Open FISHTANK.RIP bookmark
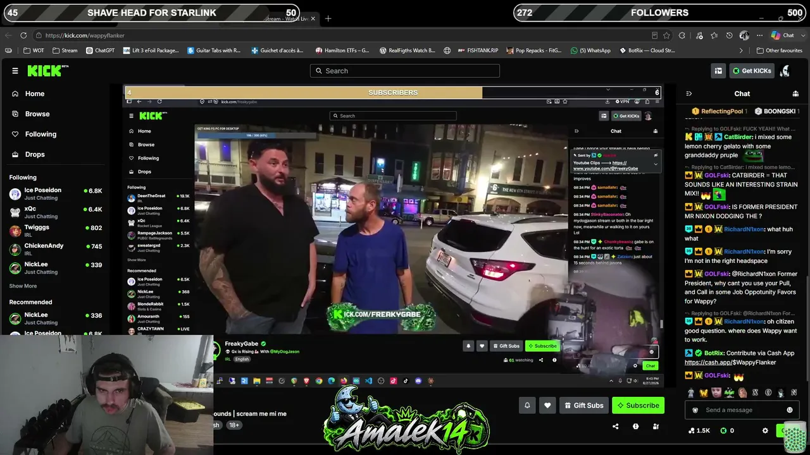The height and width of the screenshot is (455, 810). click(478, 51)
